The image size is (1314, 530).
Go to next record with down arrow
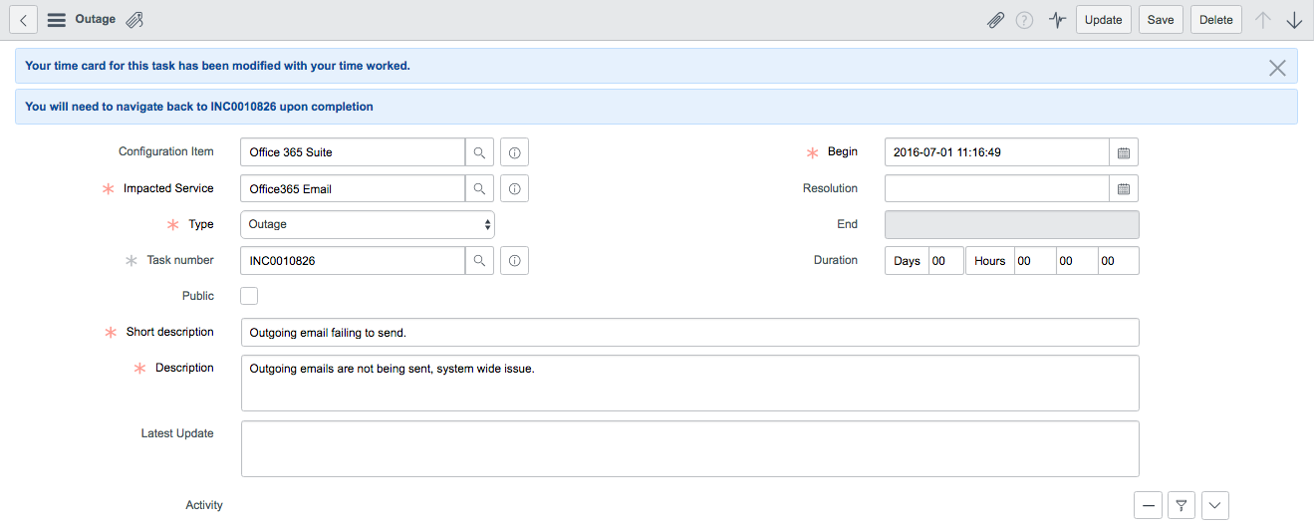tap(1294, 20)
